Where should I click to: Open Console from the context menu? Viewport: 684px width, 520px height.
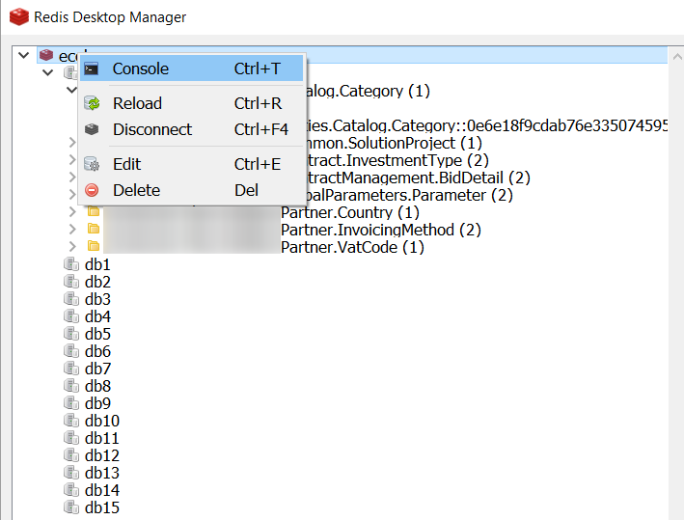(191, 68)
